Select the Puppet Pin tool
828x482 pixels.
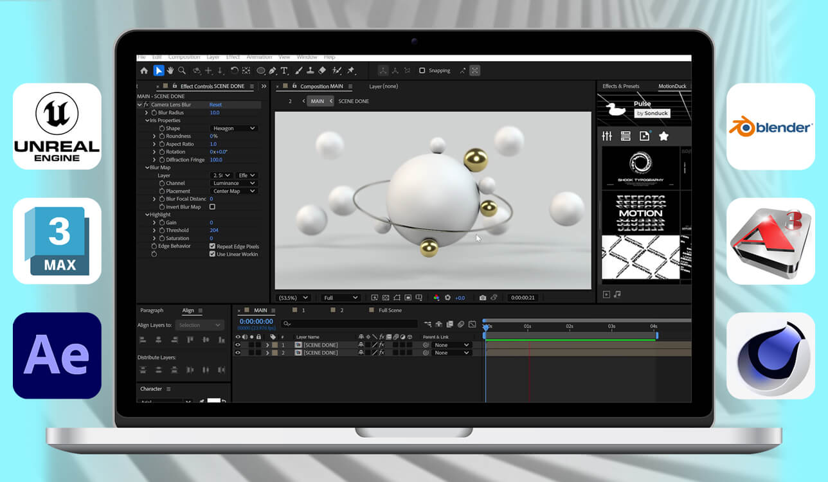pos(351,71)
